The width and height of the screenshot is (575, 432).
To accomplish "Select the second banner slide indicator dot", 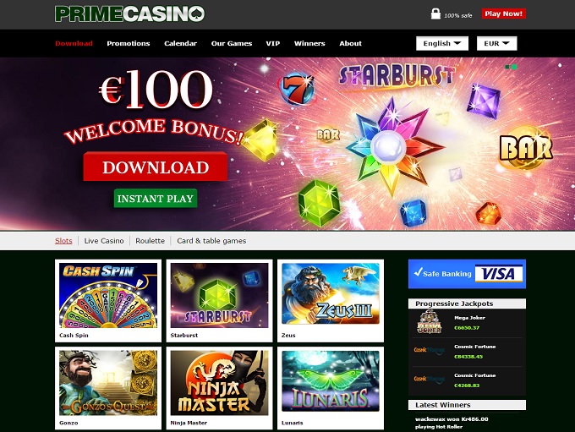I will (514, 67).
